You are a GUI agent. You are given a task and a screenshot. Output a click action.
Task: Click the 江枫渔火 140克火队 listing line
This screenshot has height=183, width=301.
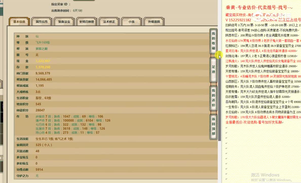(263, 61)
